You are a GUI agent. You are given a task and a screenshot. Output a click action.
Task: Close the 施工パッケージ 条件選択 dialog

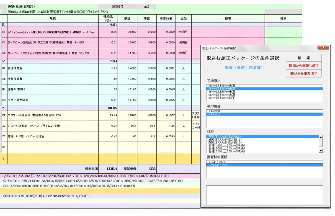point(323,48)
